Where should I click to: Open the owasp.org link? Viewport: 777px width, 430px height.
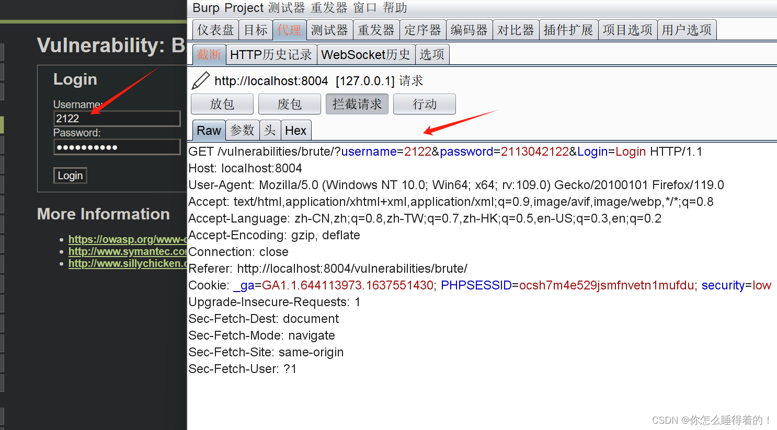point(128,239)
